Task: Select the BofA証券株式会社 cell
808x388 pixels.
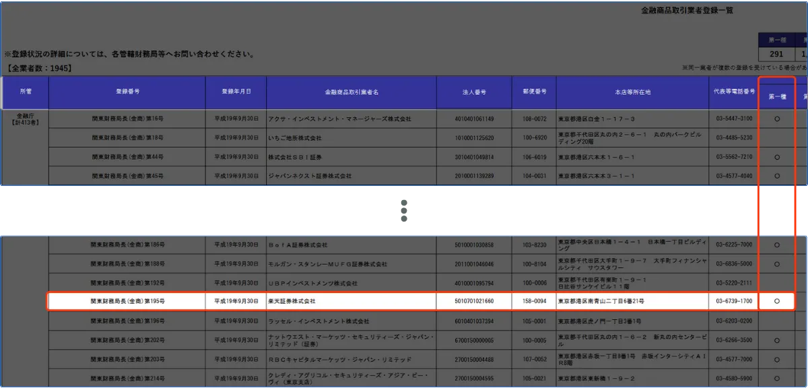Action: pos(298,245)
